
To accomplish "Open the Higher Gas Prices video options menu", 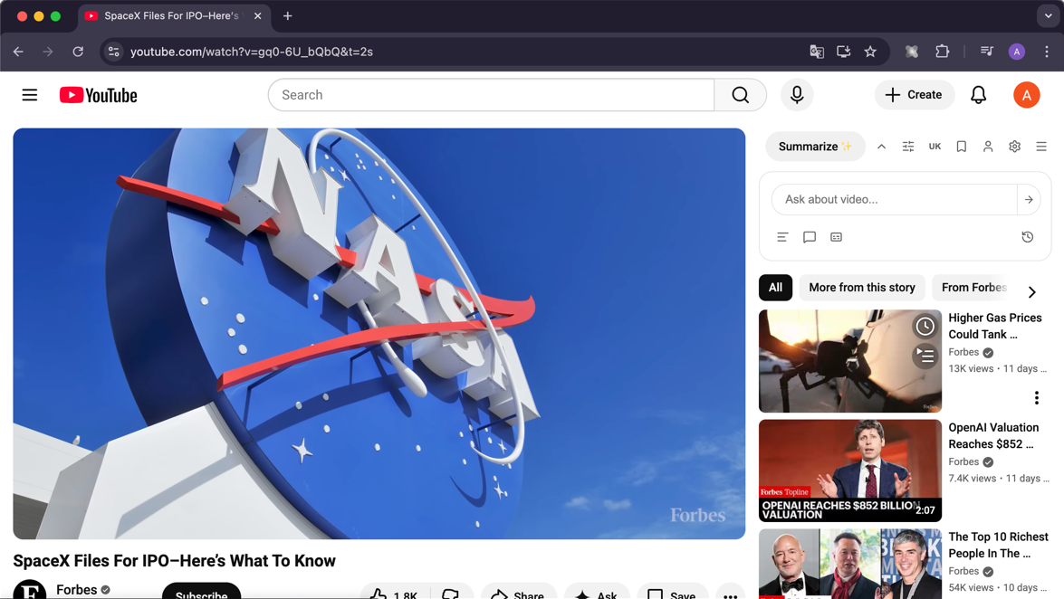I will coord(1036,397).
